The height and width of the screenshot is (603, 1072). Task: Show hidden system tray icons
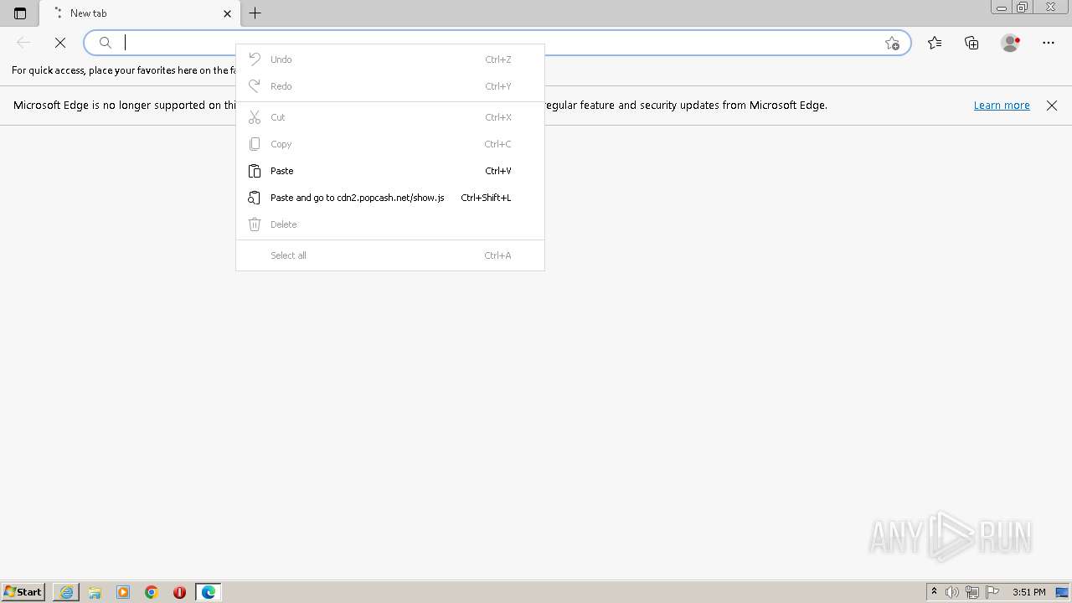click(934, 592)
